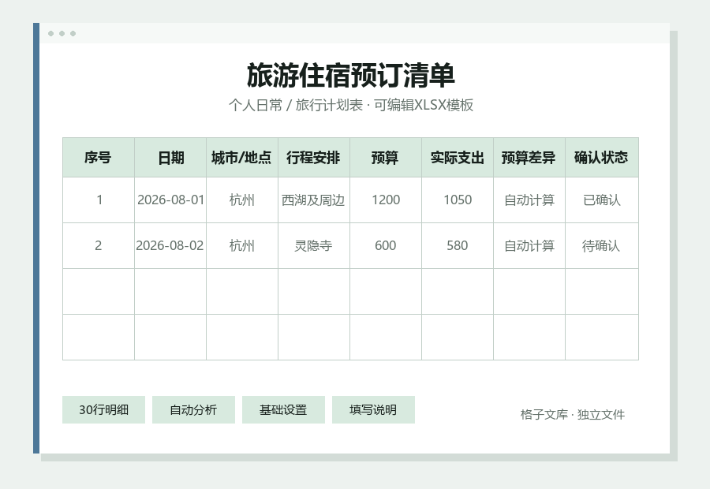The width and height of the screenshot is (710, 489).
Task: Click the 30行明细 tag button
Action: pyautogui.click(x=103, y=410)
